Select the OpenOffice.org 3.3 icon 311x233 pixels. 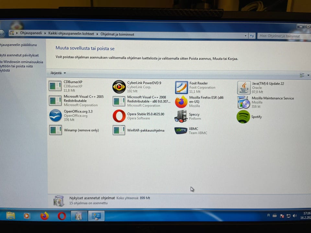tap(55, 115)
